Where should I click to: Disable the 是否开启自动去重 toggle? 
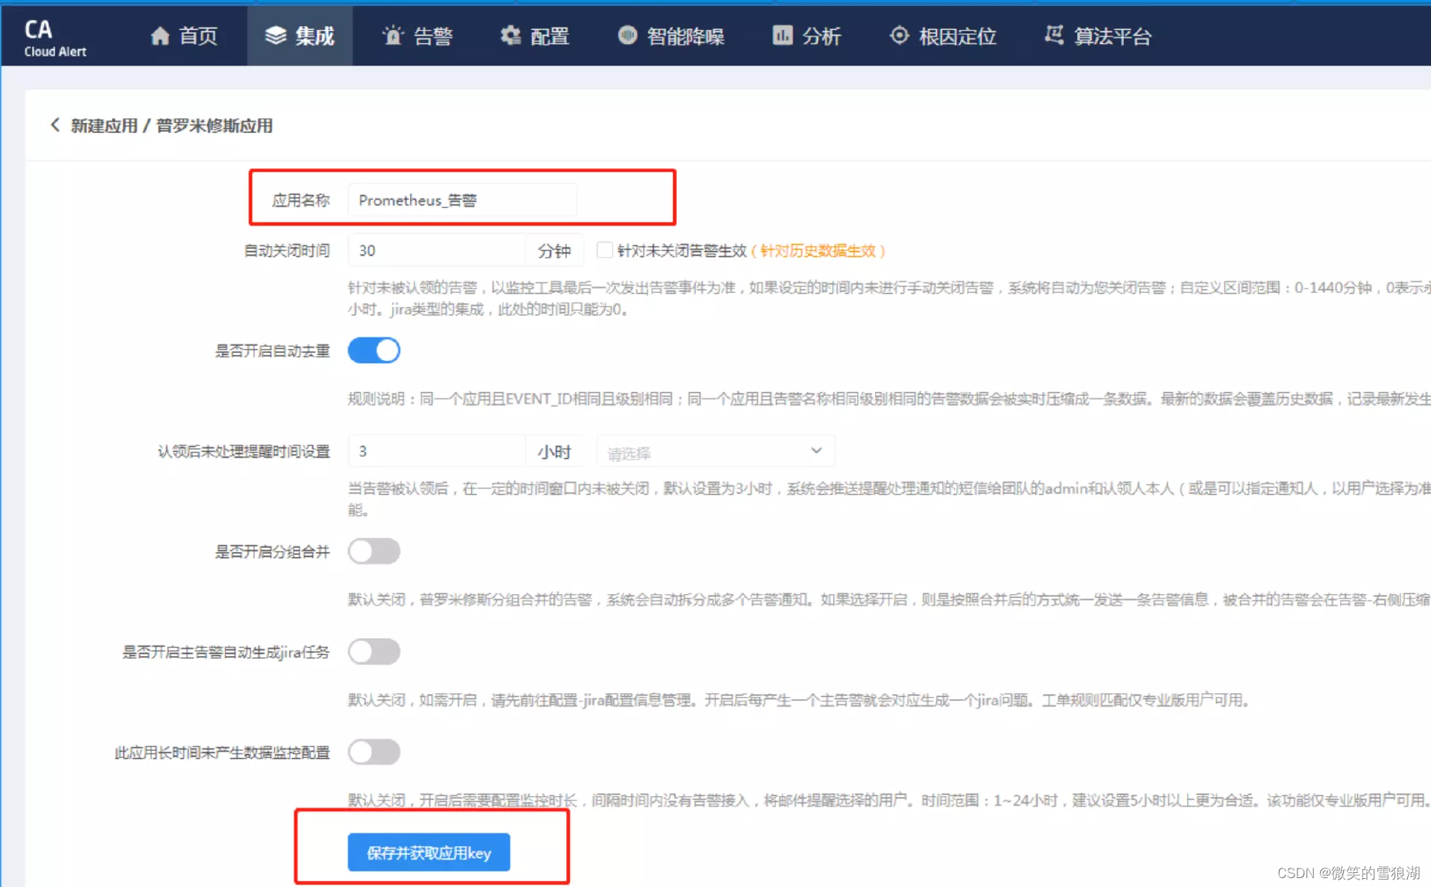pos(374,350)
